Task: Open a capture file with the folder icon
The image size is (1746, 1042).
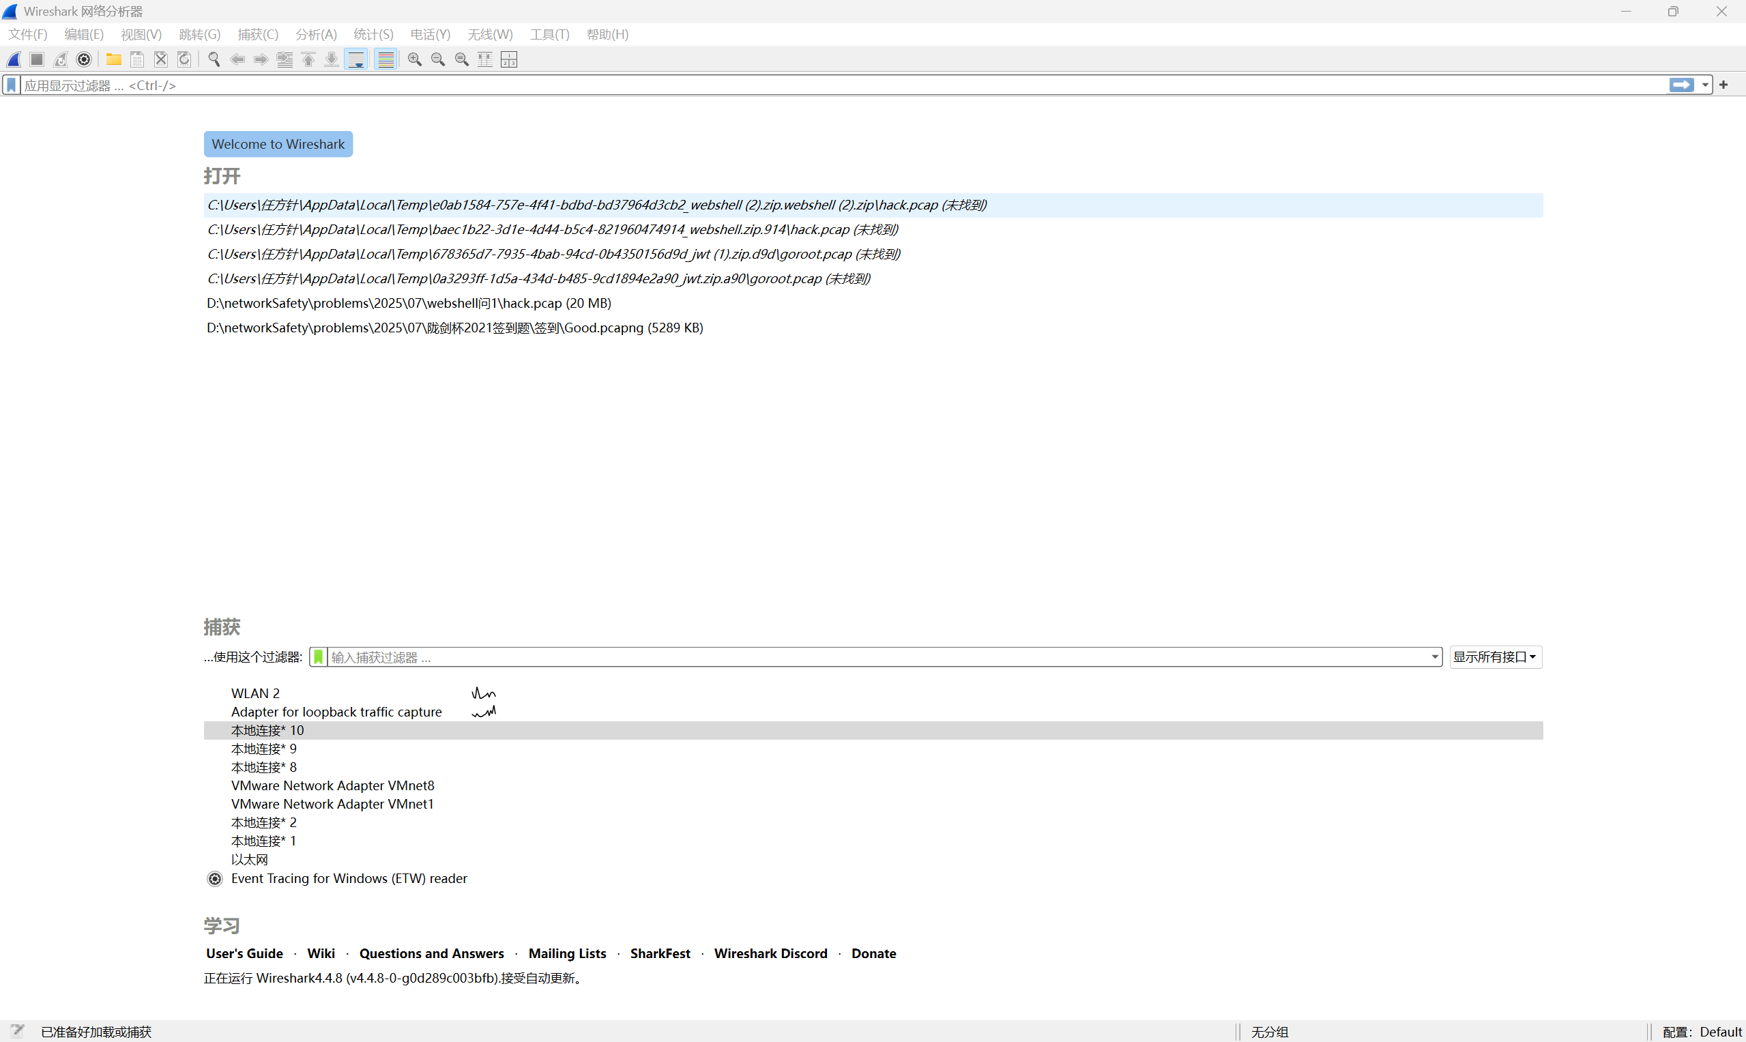Action: point(114,59)
